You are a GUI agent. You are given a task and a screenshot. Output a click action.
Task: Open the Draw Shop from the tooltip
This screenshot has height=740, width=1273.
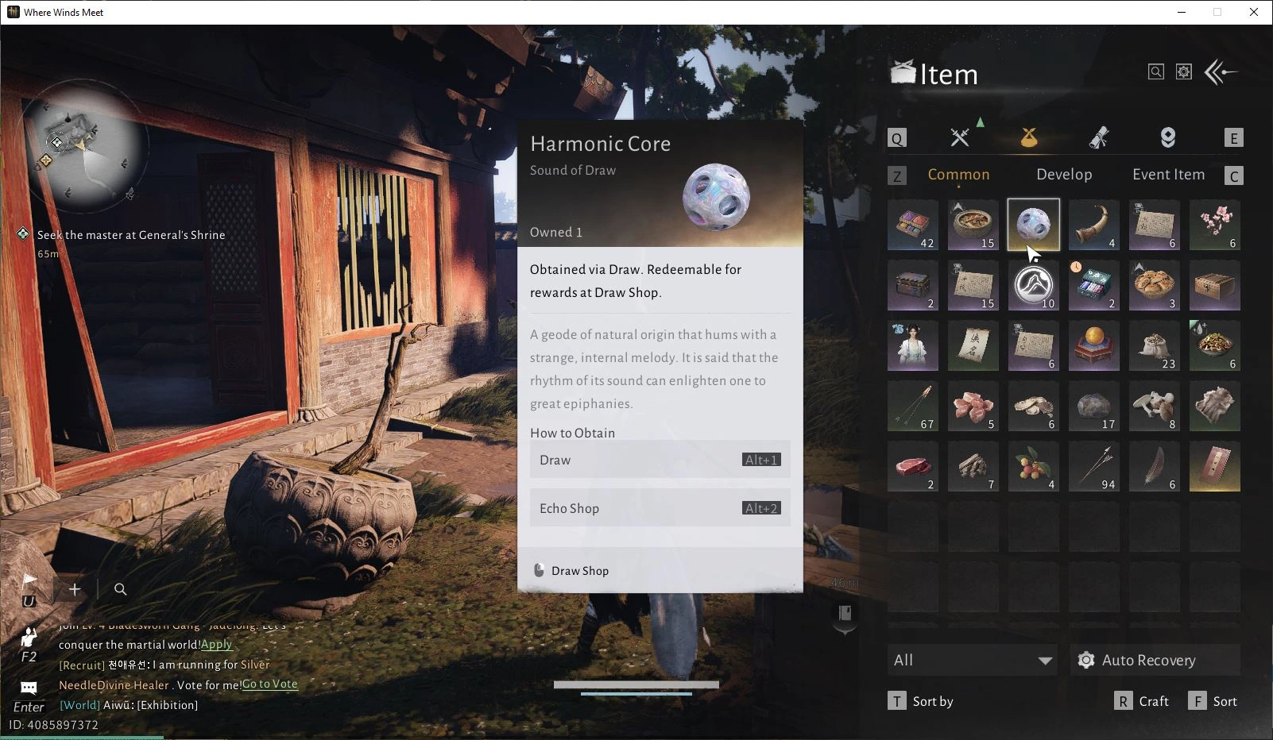(572, 571)
